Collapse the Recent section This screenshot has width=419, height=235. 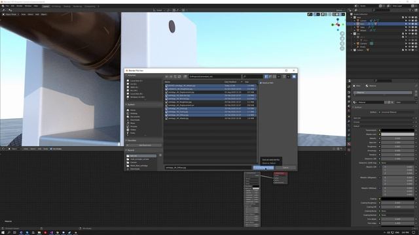click(130, 150)
